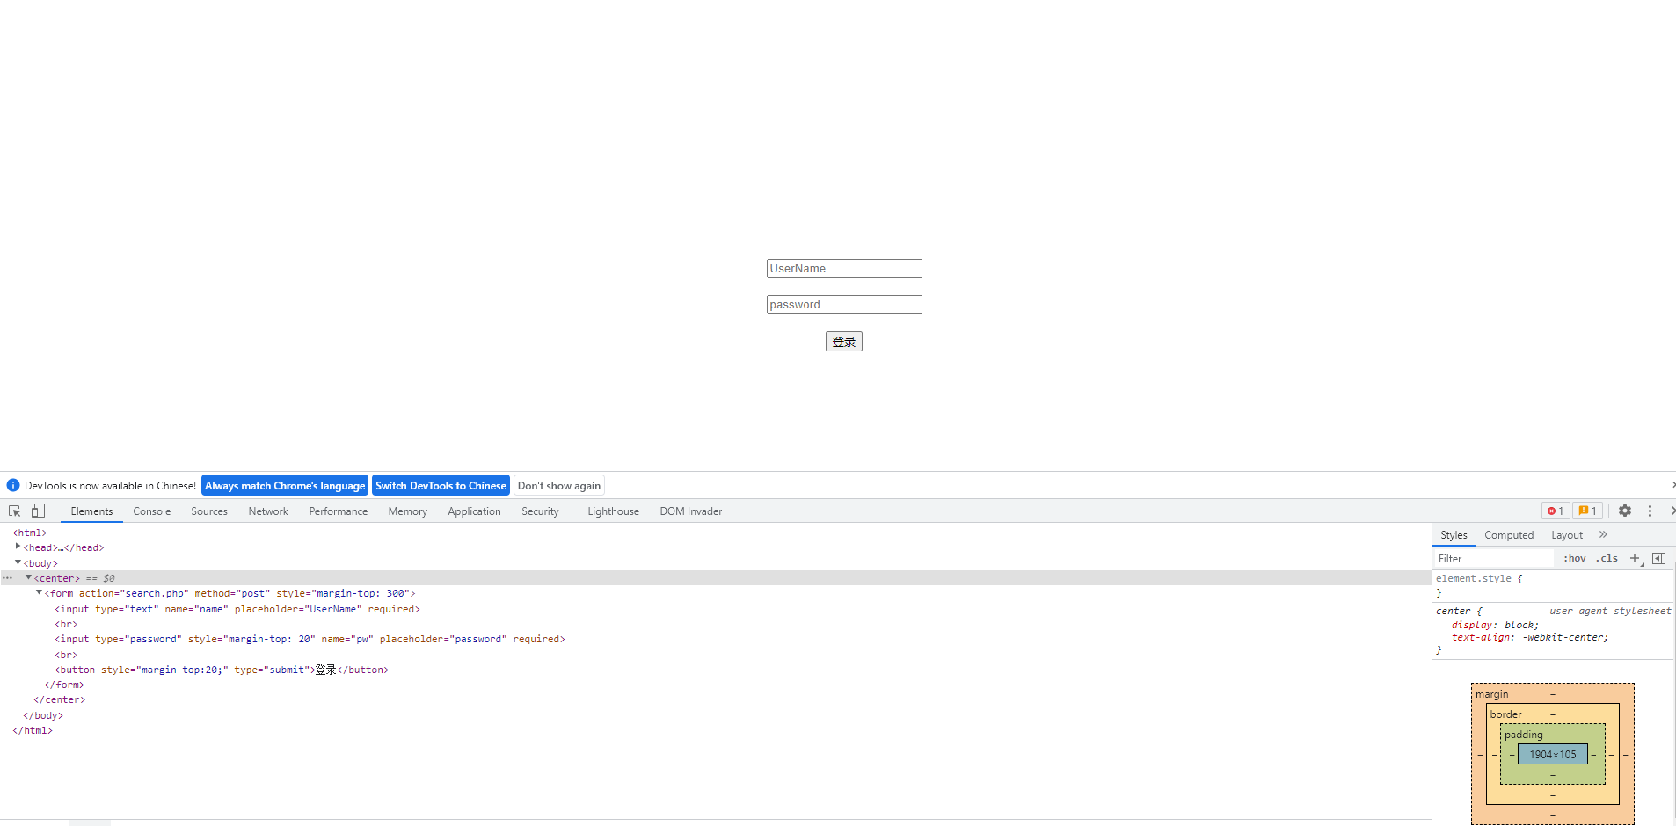The image size is (1676, 826).
Task: Select the input type="password" DOM node
Action: [x=310, y=639]
